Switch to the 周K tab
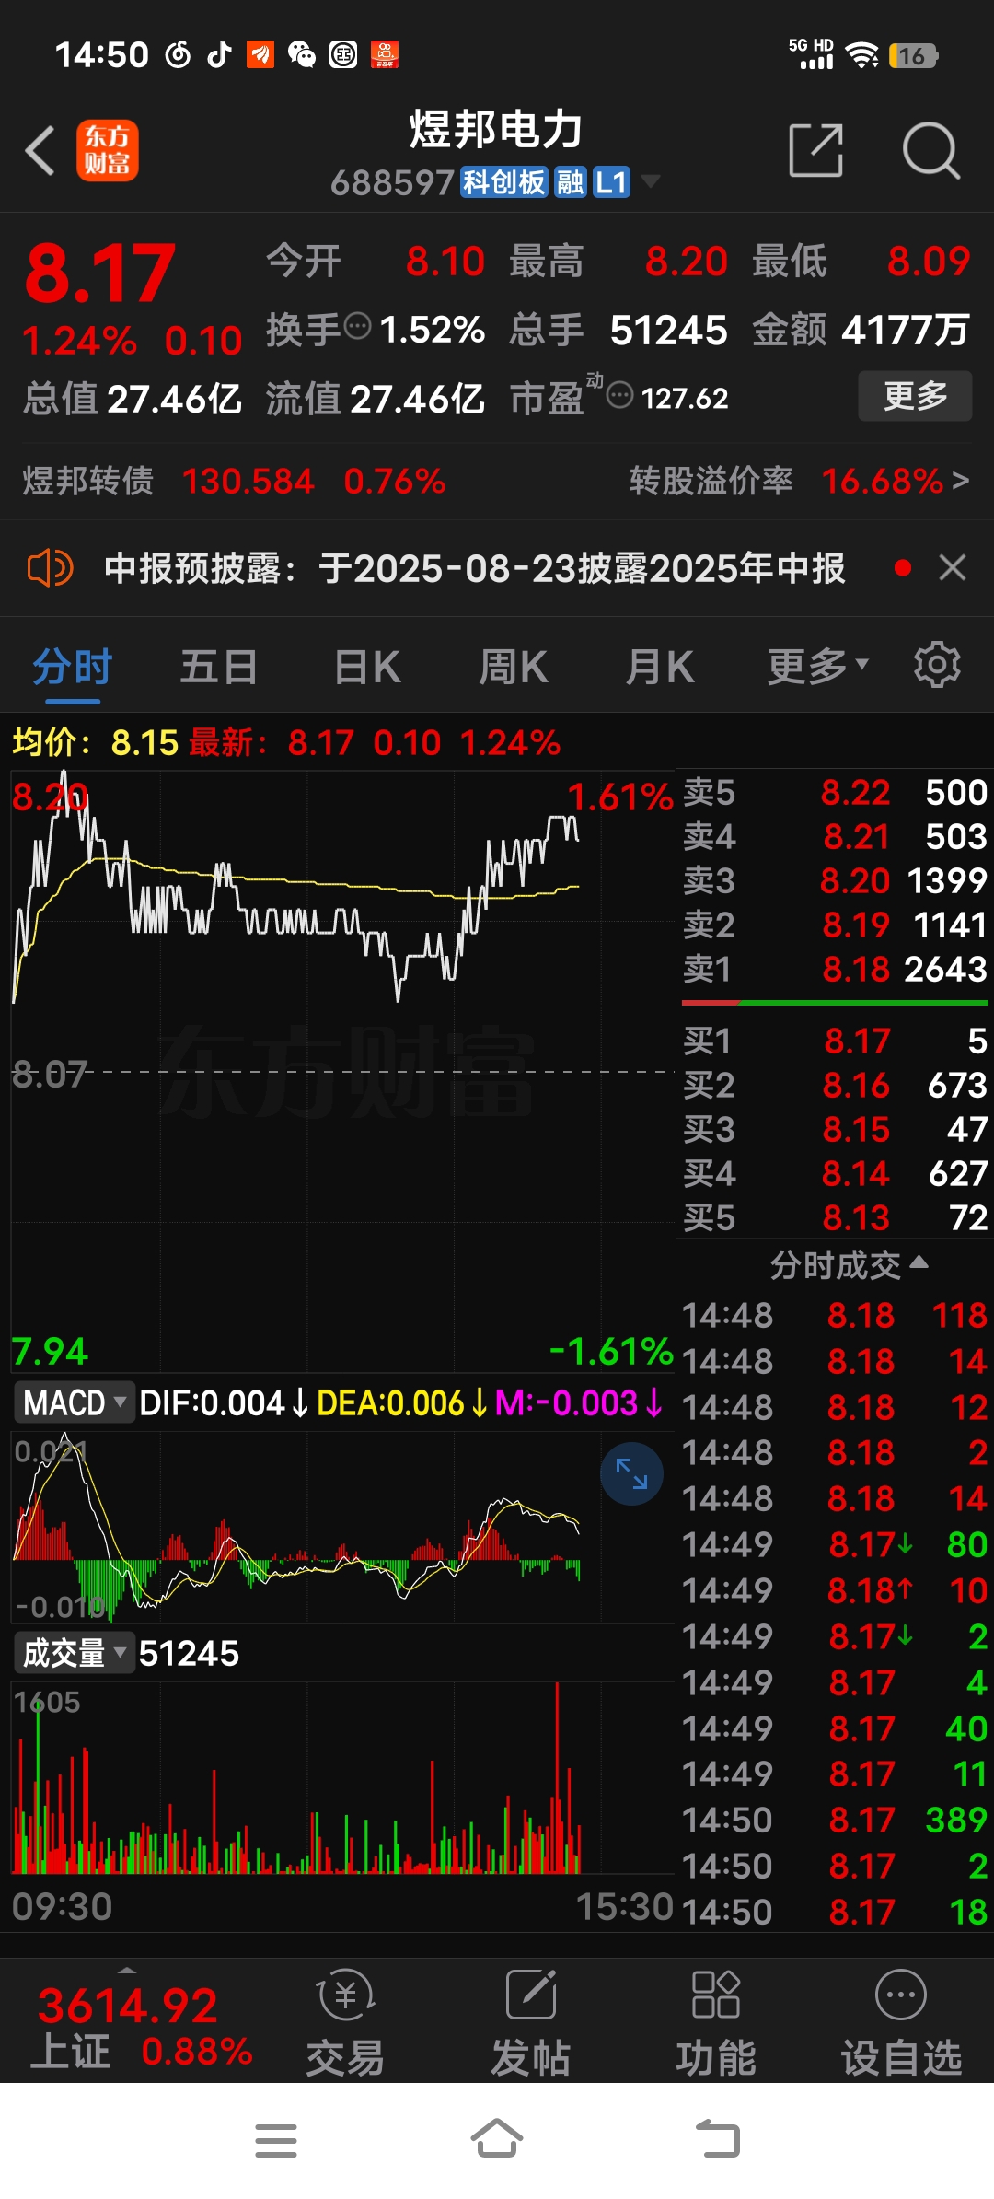Image resolution: width=994 pixels, height=2199 pixels. tap(514, 667)
